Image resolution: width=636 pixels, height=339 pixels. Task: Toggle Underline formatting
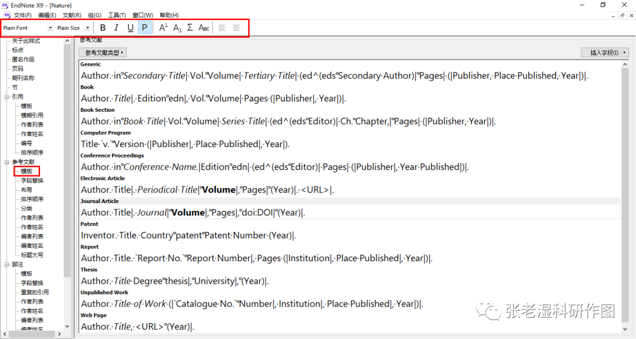pos(130,27)
